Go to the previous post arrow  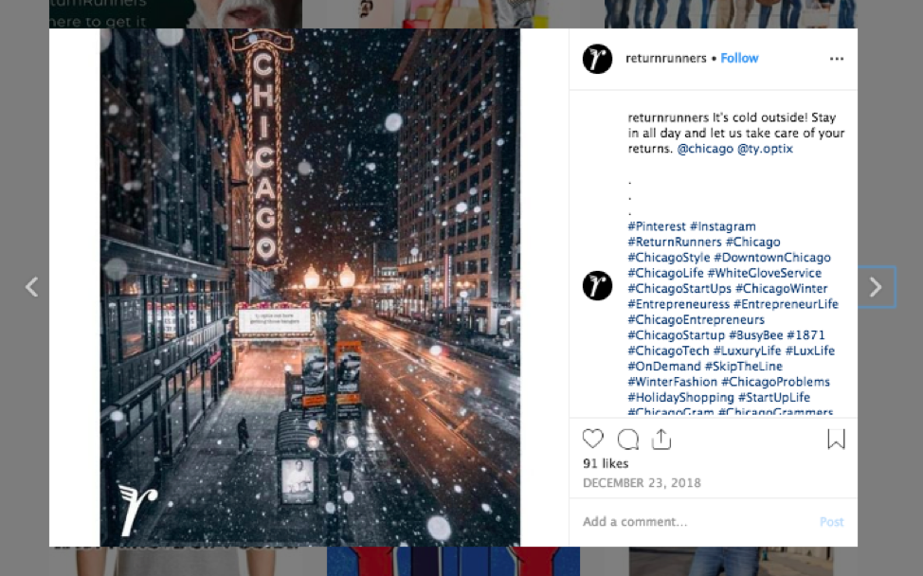click(31, 287)
